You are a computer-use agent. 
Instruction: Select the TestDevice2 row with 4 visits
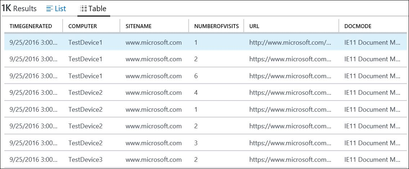click(195, 93)
